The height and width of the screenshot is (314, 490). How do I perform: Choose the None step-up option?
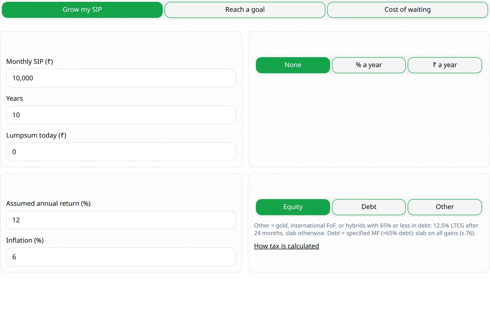(x=293, y=65)
